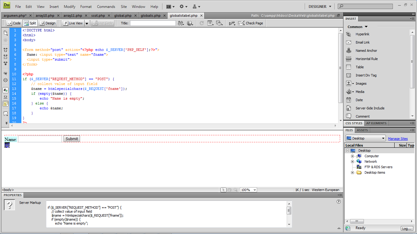
Task: Click Validate Markup icon
Action: click(x=232, y=23)
